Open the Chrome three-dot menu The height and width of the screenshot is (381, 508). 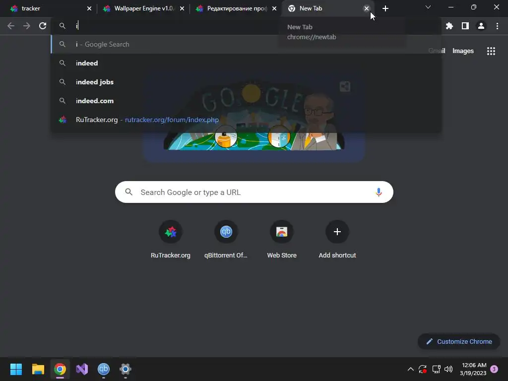(497, 26)
